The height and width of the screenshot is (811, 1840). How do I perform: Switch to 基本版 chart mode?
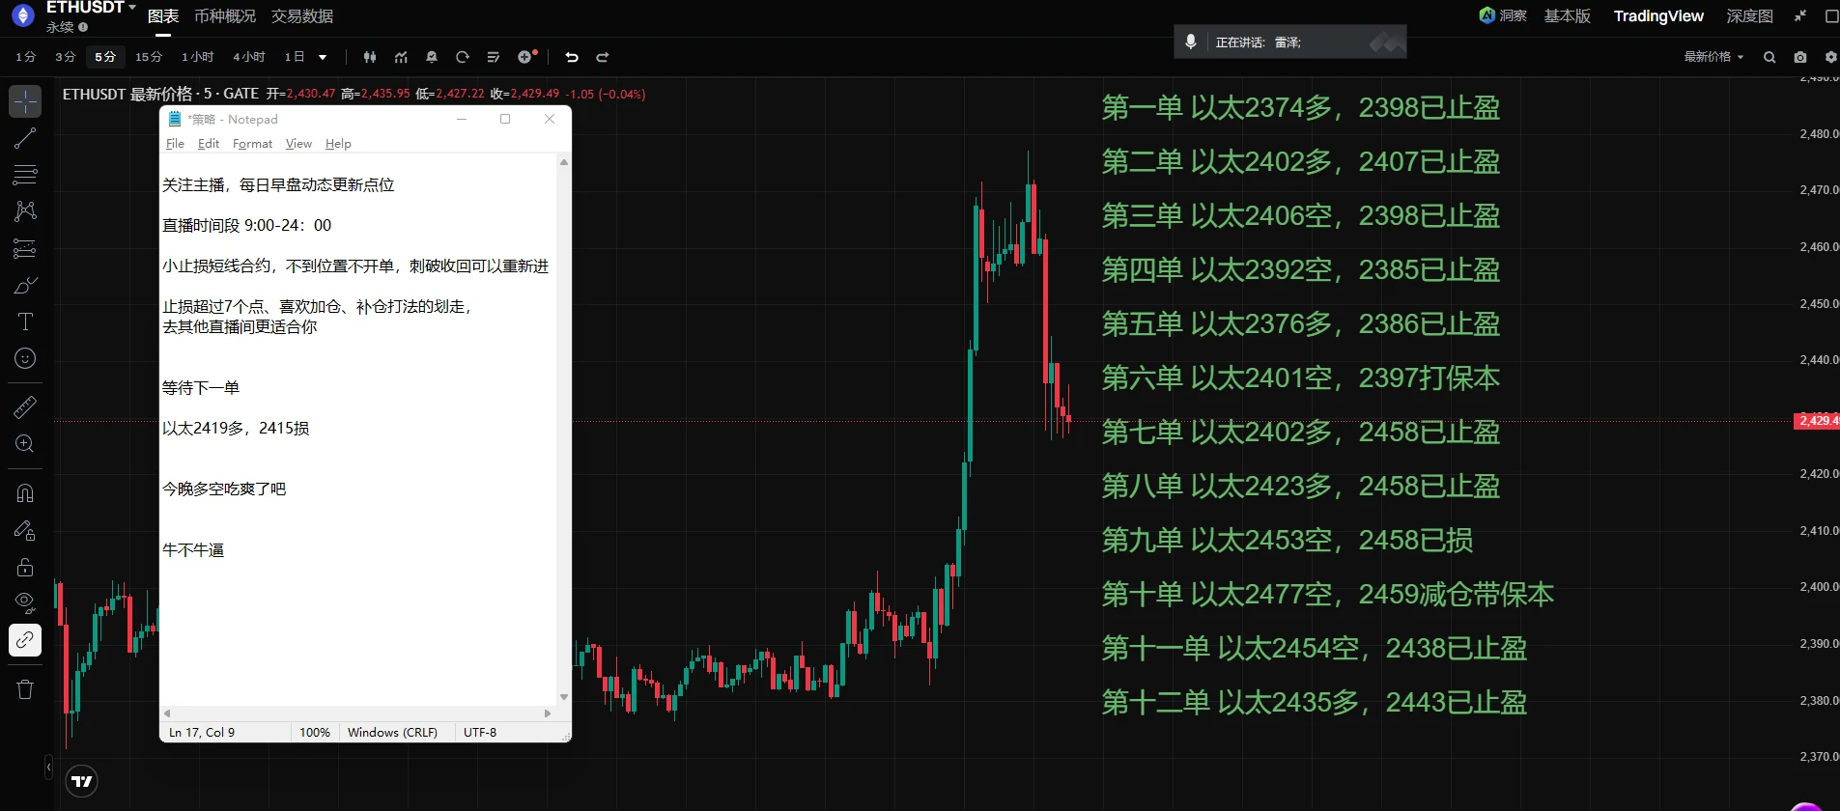point(1568,15)
